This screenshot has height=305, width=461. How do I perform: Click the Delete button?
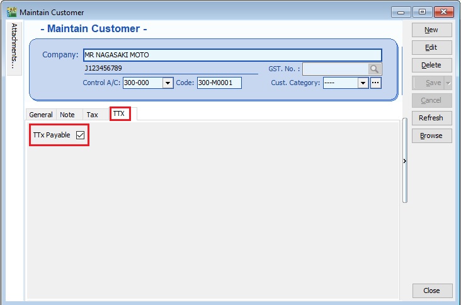click(431, 66)
